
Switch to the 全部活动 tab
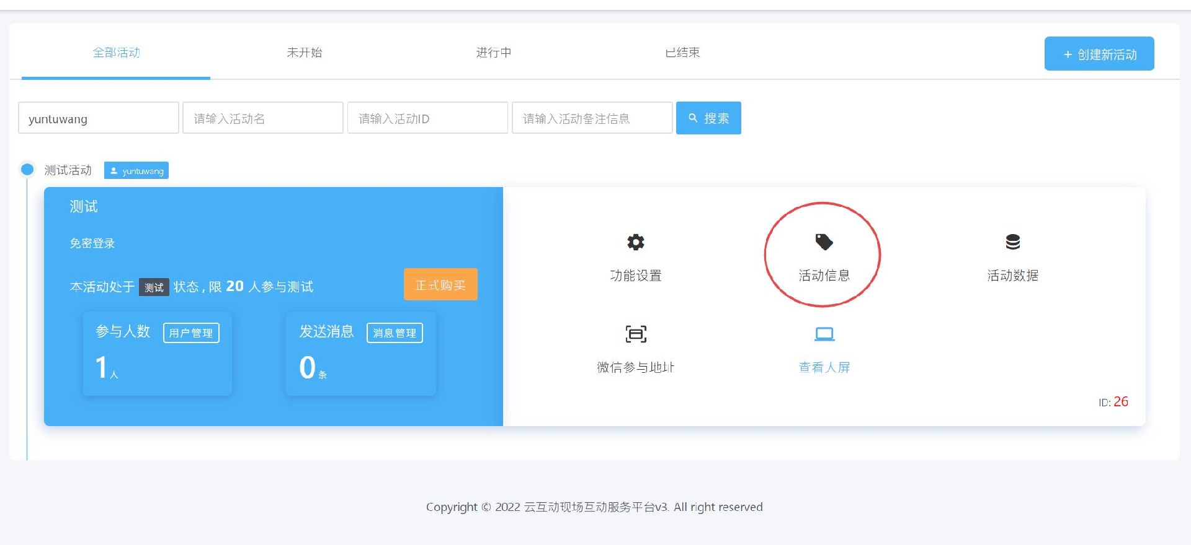click(116, 53)
